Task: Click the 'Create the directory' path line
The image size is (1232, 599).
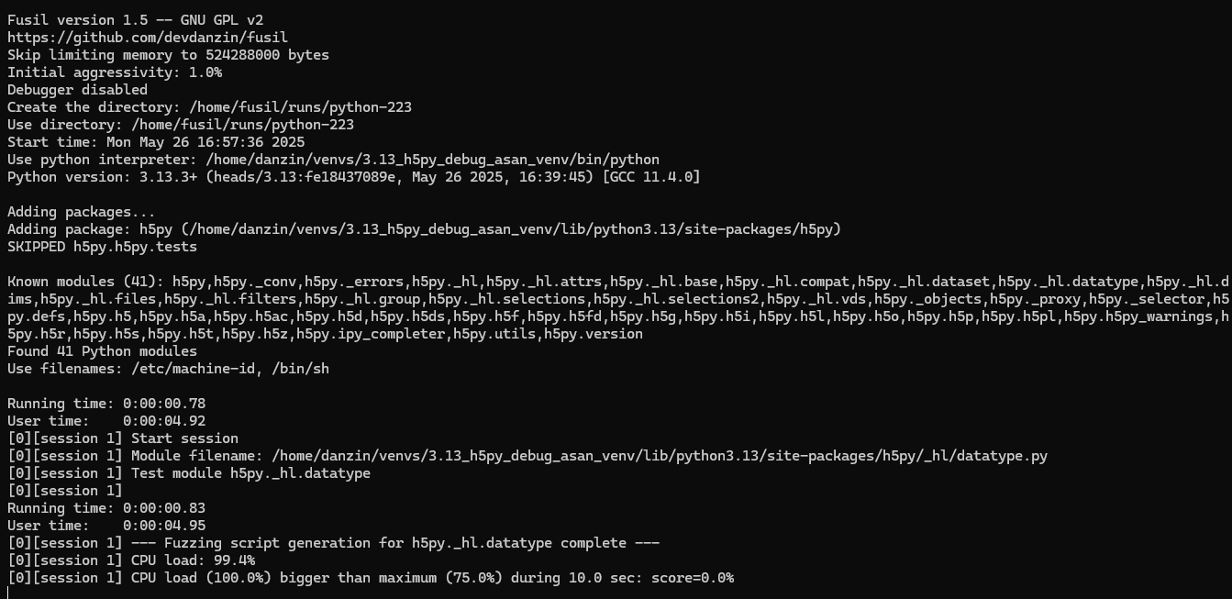Action: [x=209, y=107]
